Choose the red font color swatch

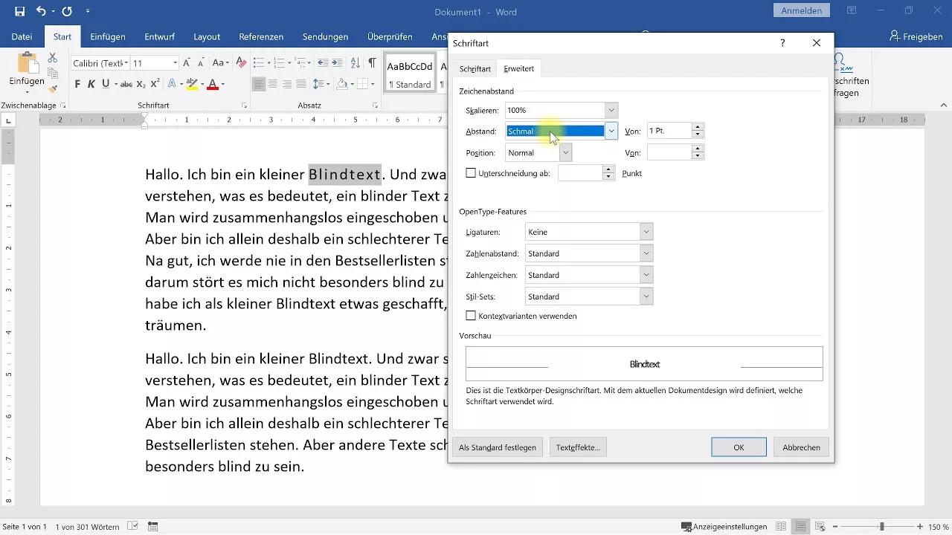click(x=213, y=83)
